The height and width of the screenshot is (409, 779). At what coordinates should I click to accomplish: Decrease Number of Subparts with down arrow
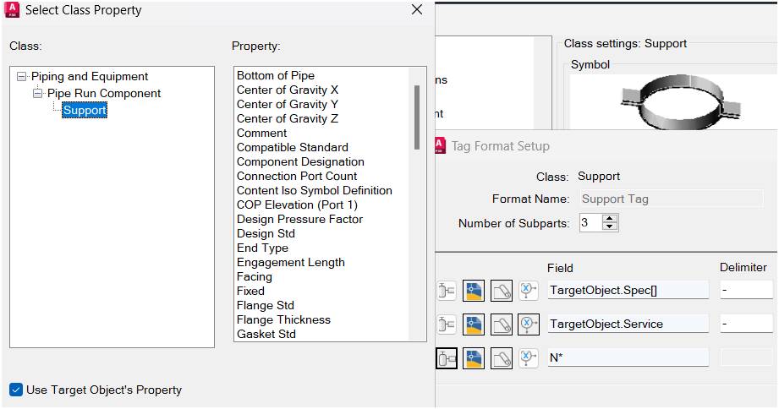coord(610,226)
